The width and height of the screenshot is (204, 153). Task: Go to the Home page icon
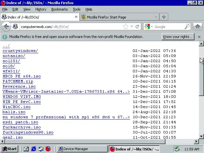tap(198, 26)
